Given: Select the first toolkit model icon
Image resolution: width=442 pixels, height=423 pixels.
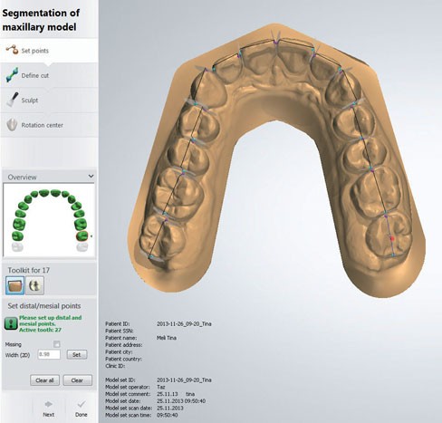Looking at the screenshot, I should tap(15, 285).
